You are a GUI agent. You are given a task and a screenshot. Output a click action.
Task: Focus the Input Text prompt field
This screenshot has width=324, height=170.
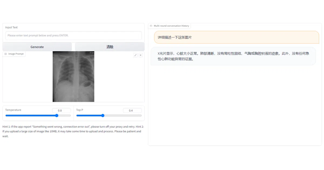[x=73, y=35]
